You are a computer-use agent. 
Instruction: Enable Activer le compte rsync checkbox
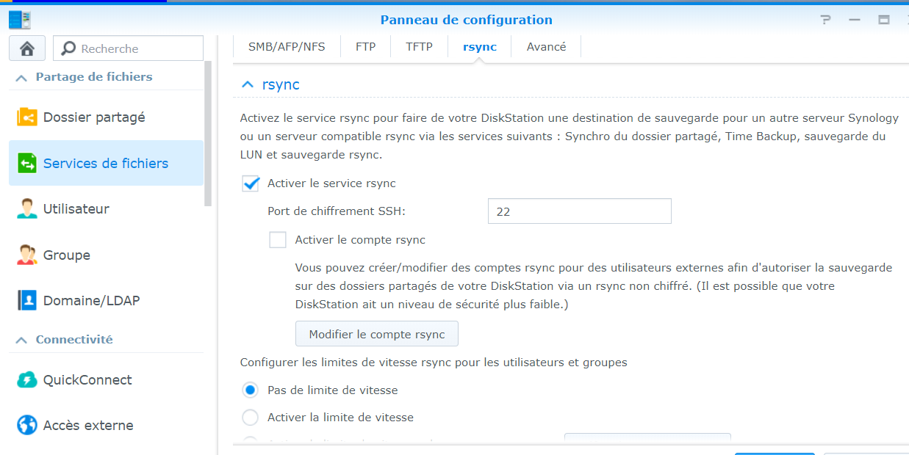[x=278, y=240]
